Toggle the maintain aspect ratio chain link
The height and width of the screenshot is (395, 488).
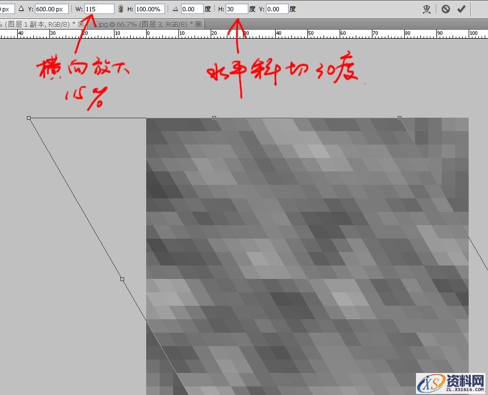[120, 9]
